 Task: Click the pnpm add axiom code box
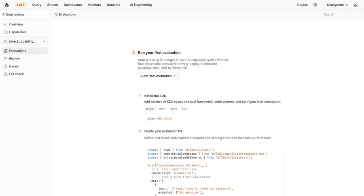click(213, 119)
